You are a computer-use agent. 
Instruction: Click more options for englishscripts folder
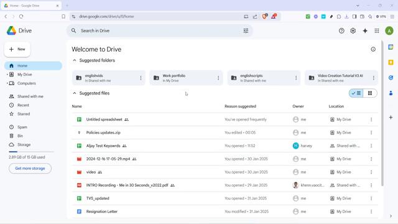coord(296,78)
